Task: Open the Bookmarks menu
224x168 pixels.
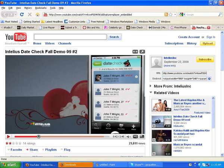Action: tap(41, 8)
